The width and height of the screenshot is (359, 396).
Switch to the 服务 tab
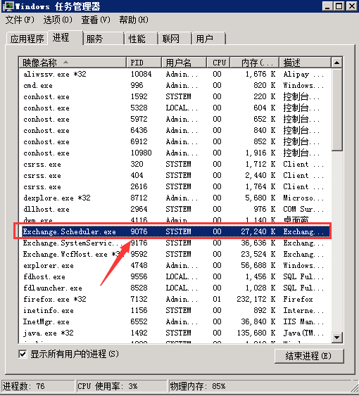pos(103,39)
